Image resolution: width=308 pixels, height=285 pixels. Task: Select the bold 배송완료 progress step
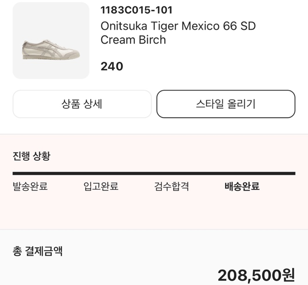(242, 187)
